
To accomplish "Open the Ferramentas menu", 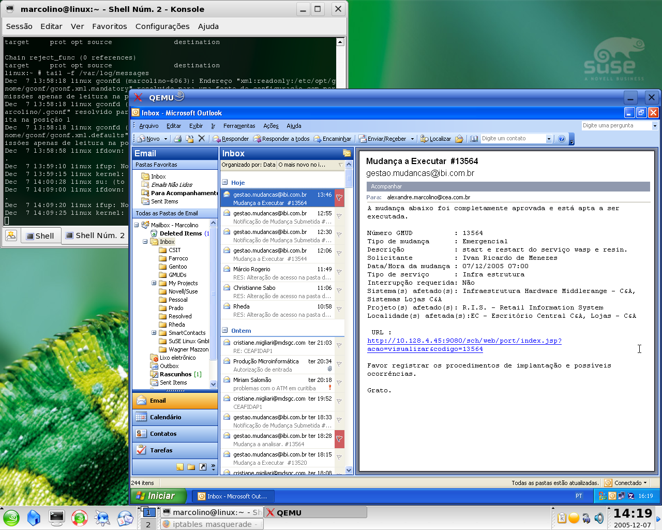I will (239, 126).
